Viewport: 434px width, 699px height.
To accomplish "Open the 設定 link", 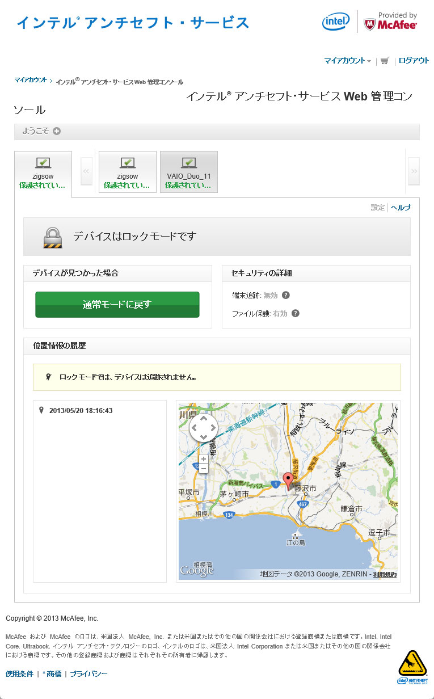I will coord(378,208).
